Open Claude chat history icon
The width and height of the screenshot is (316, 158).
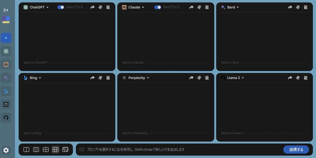[207, 7]
